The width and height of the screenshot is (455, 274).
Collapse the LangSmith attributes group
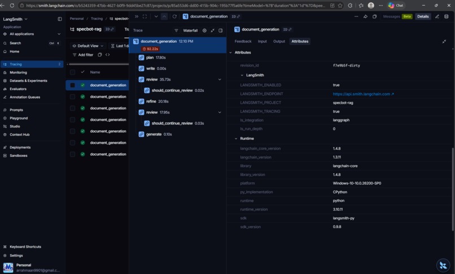click(242, 75)
